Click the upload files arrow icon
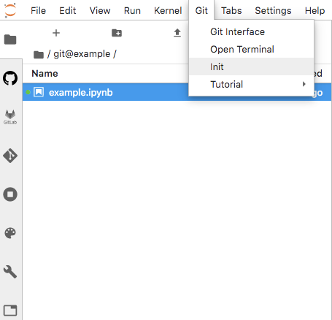 177,33
